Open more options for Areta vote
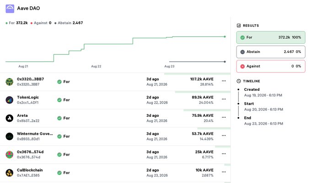 tap(224, 117)
